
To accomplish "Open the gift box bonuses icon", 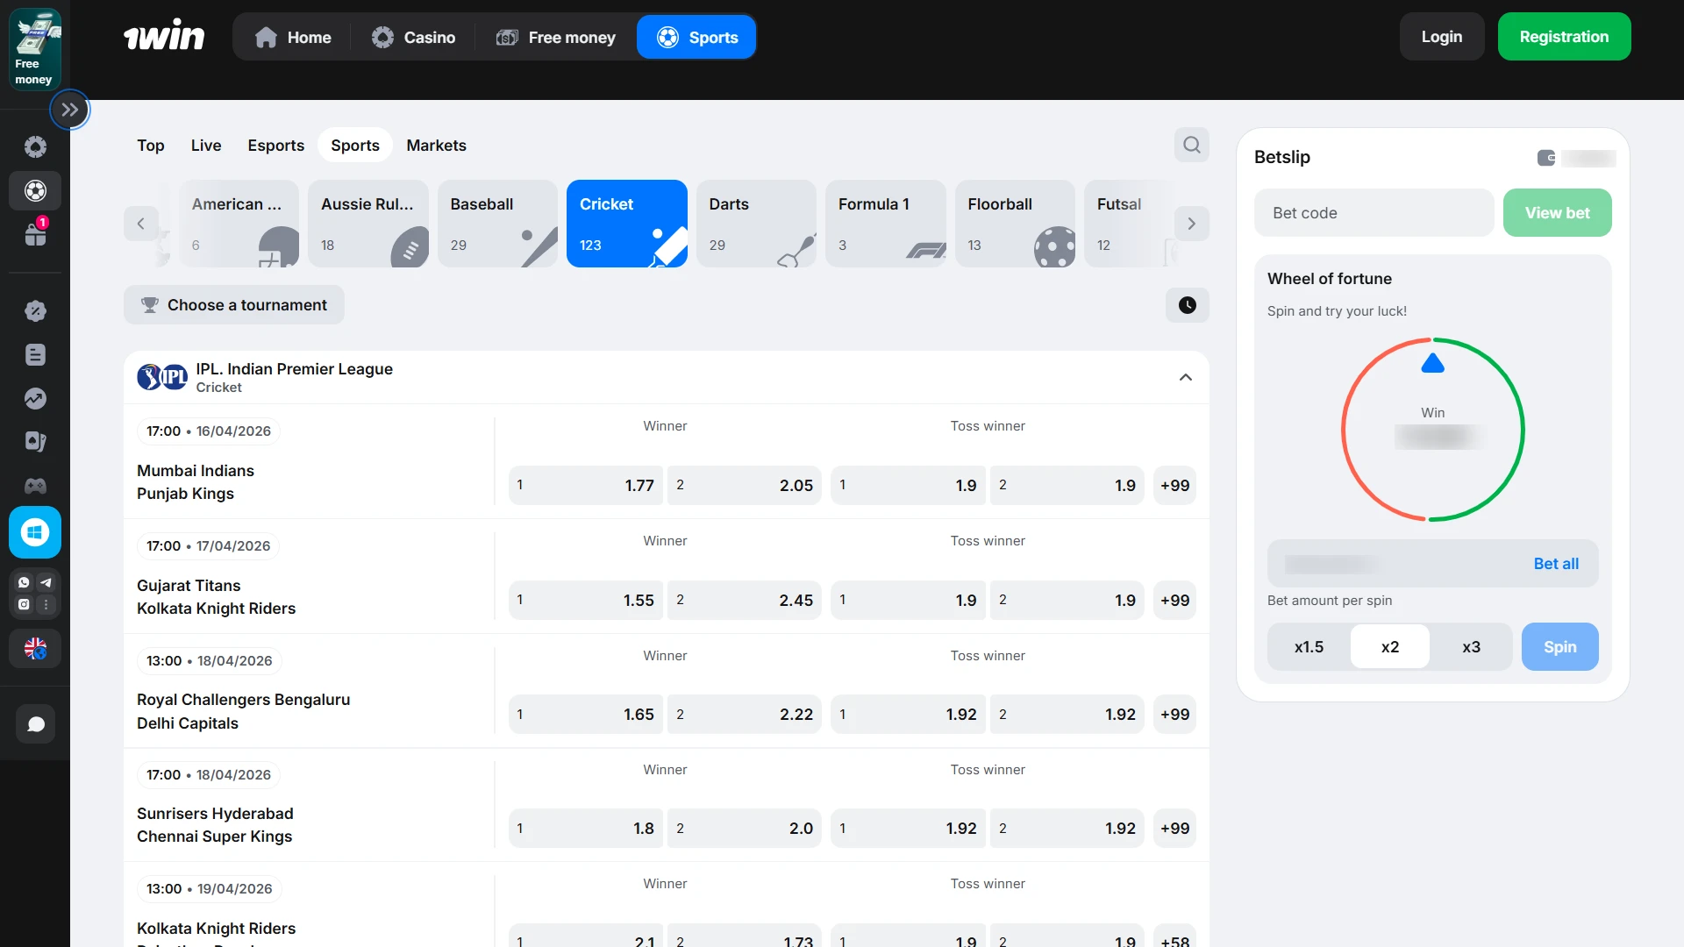I will pos(35,234).
